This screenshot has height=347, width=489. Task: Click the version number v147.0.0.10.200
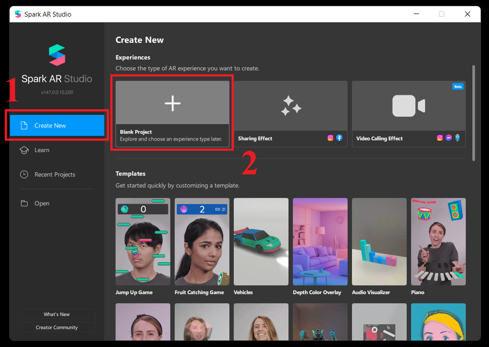coord(57,92)
